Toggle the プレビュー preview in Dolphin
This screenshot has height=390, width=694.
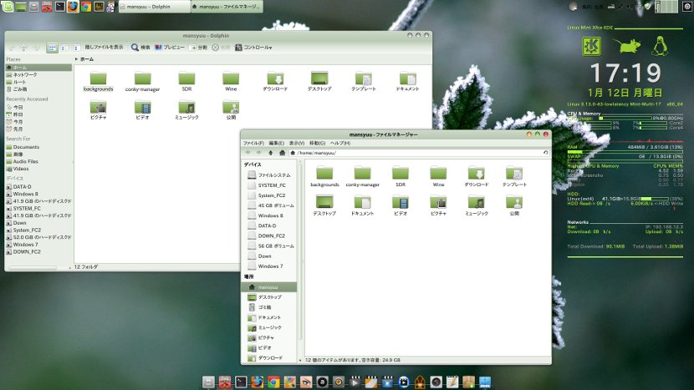(x=170, y=48)
